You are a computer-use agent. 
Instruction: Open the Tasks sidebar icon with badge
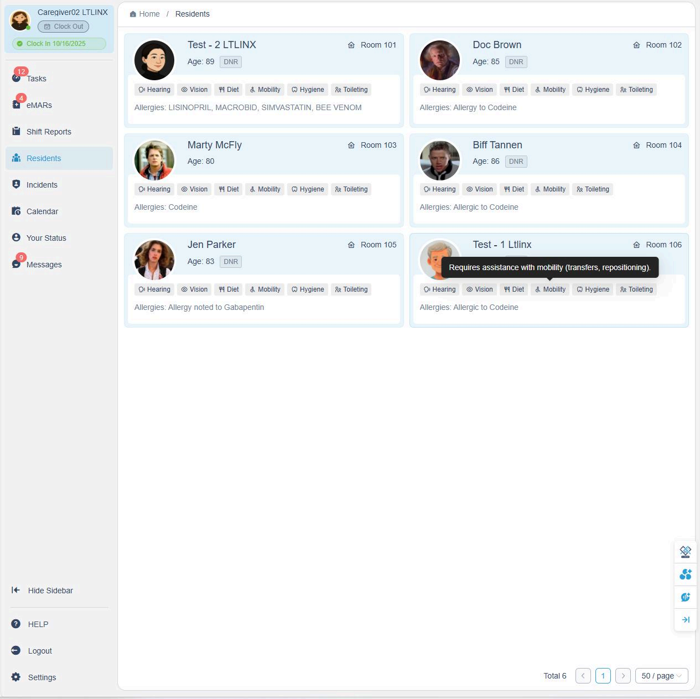pos(17,78)
